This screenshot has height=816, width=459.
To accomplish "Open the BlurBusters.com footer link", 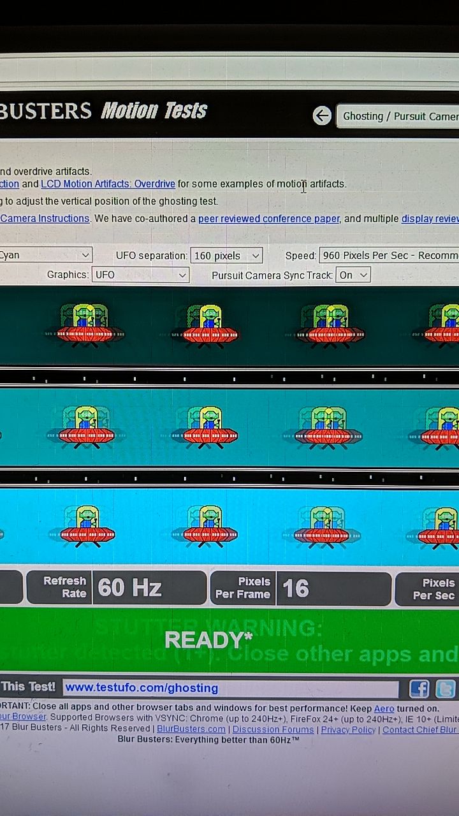I will pyautogui.click(x=191, y=729).
